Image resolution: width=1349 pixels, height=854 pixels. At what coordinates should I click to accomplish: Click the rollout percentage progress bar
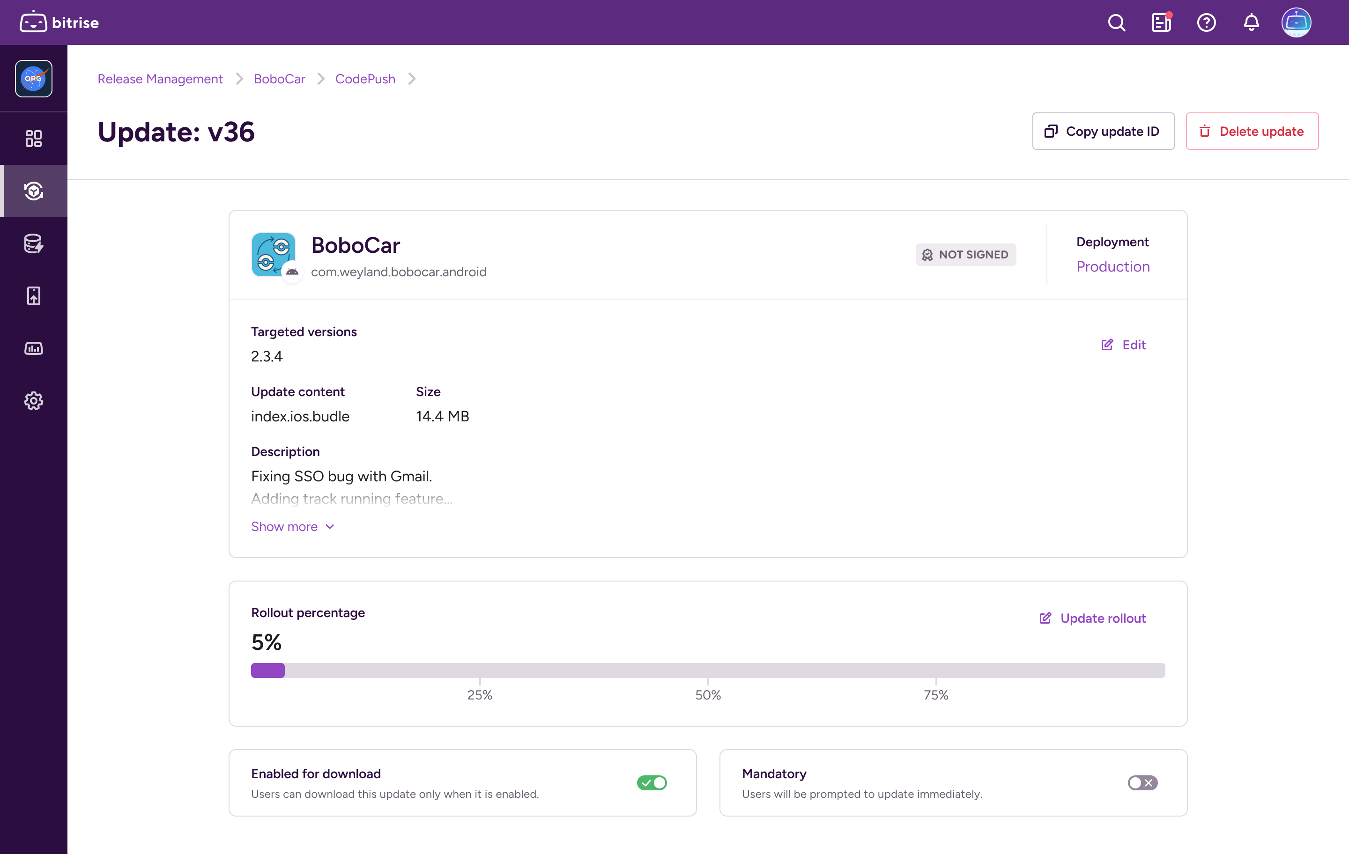point(708,670)
